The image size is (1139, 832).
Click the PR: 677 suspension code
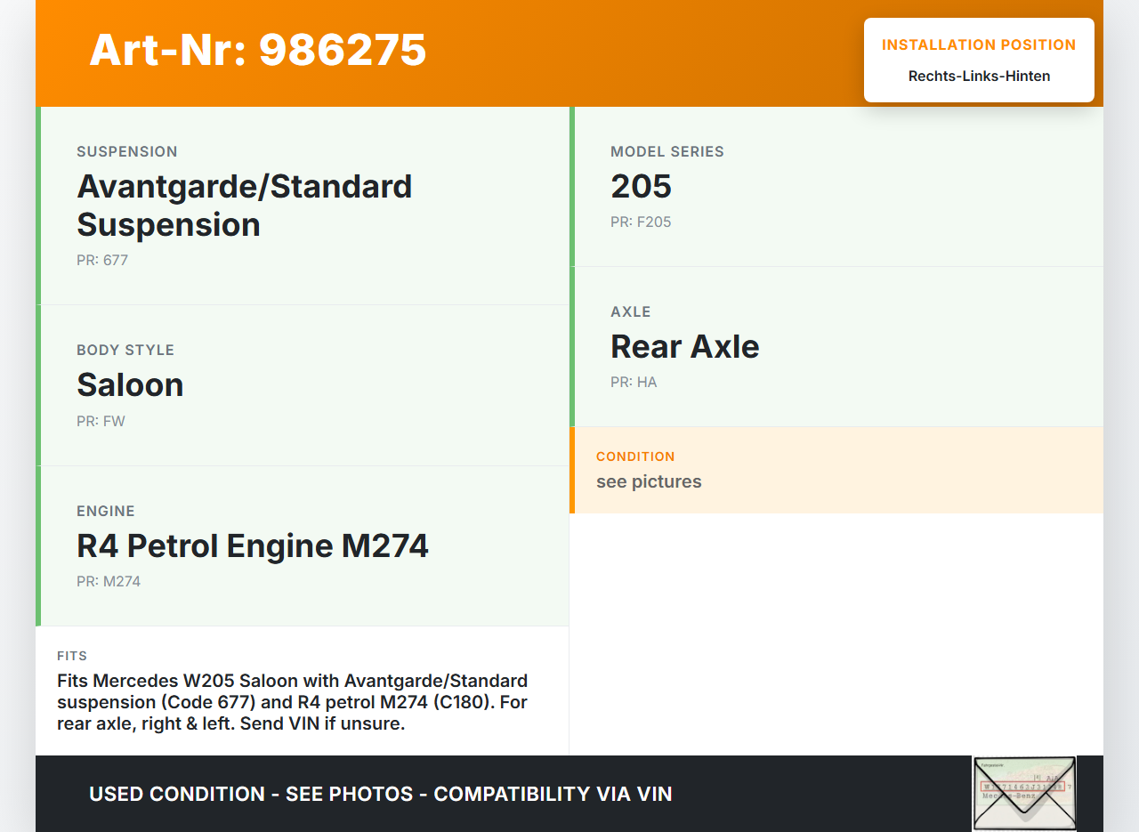(x=102, y=261)
